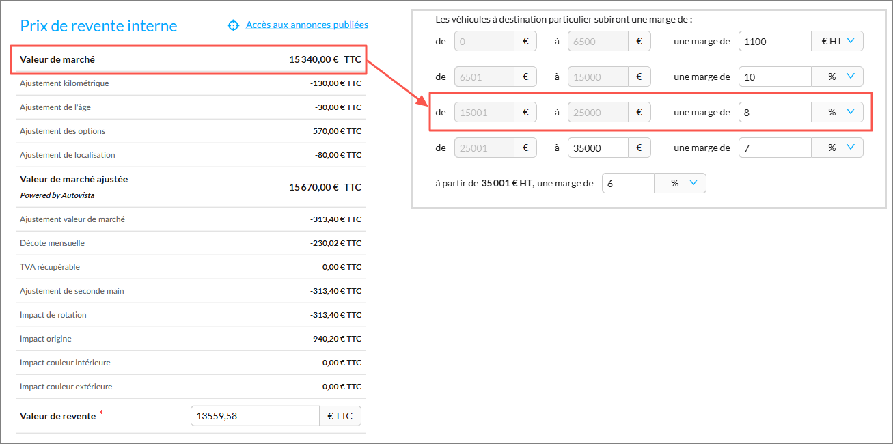Click the disabled lower bound field 0
The height and width of the screenshot is (444, 893).
484,41
